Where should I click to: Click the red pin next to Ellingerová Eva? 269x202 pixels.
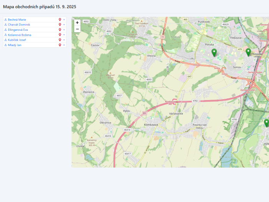tap(60, 30)
